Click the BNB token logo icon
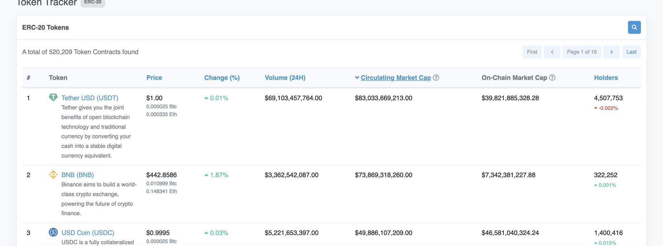663x246 pixels. click(x=53, y=175)
